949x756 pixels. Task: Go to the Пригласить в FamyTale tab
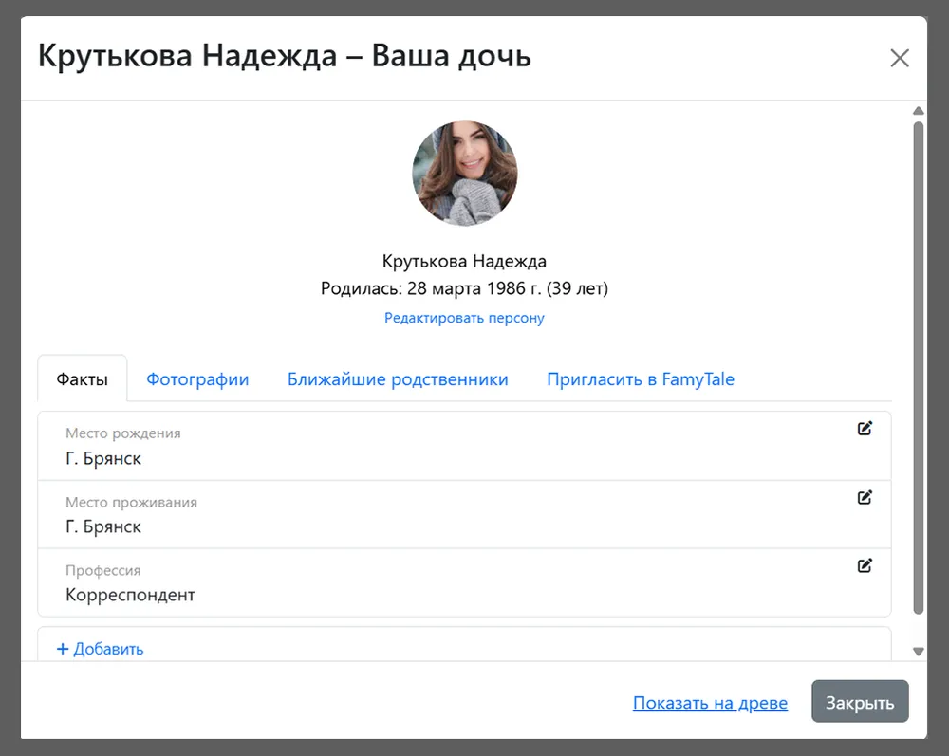click(640, 379)
